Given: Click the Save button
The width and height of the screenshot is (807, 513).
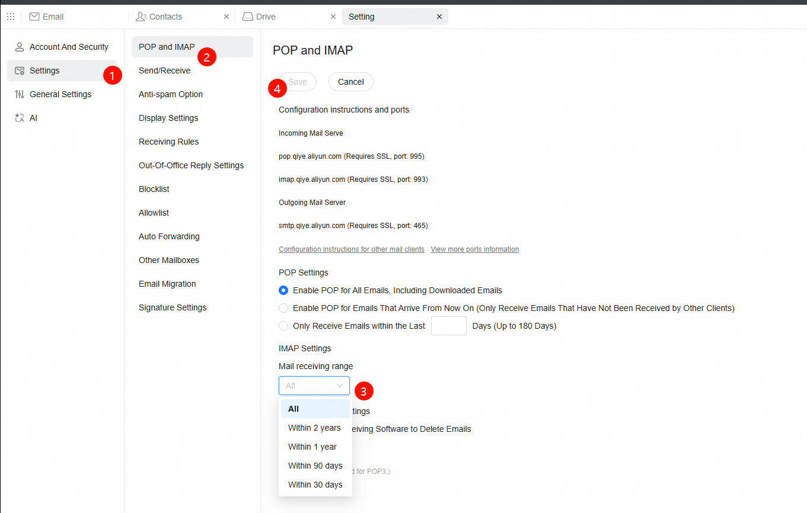Looking at the screenshot, I should click(298, 82).
